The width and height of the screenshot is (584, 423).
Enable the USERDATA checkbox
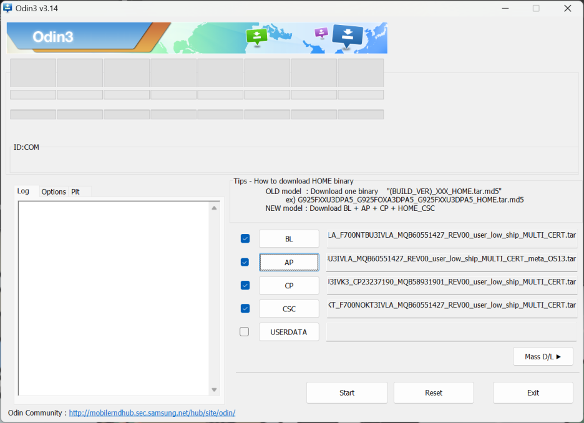(x=245, y=331)
